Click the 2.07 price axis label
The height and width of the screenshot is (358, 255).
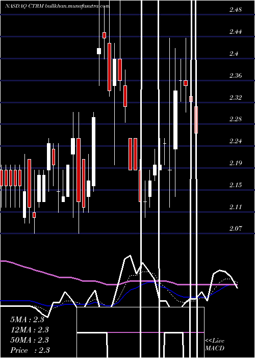tap(236, 229)
